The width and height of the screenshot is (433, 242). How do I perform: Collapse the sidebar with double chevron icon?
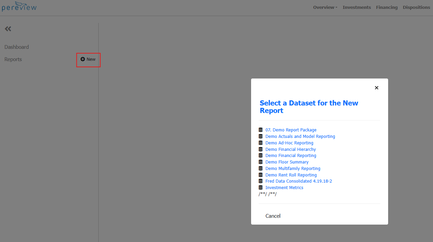(x=8, y=29)
